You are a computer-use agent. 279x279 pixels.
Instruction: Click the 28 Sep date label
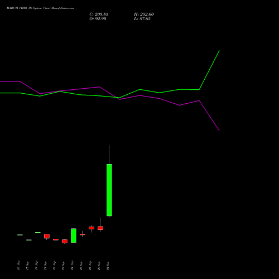[90, 265]
